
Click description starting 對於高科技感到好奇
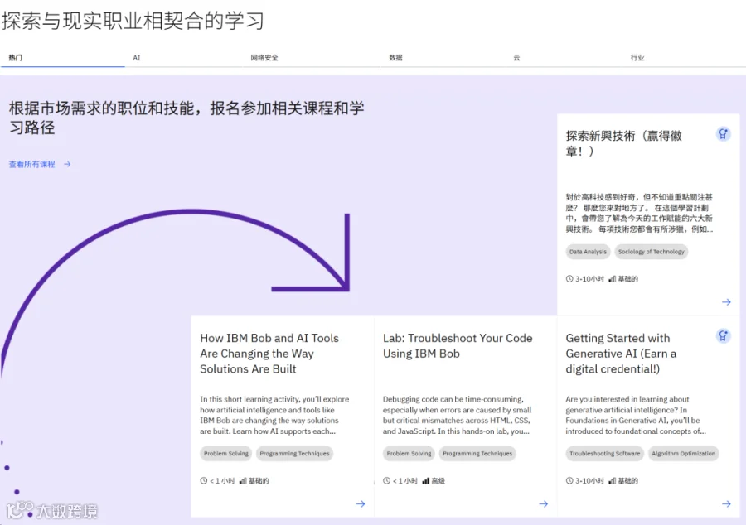pos(639,214)
